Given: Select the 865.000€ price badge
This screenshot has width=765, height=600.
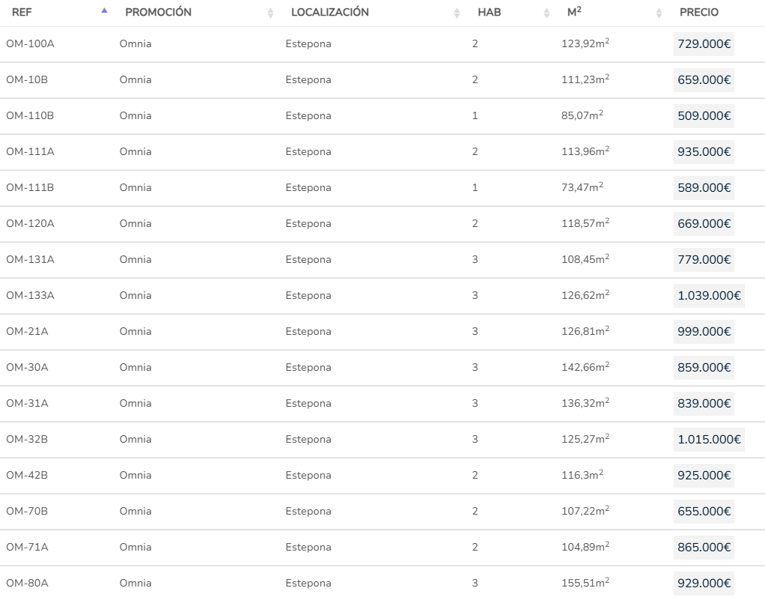Looking at the screenshot, I should coord(704,548).
